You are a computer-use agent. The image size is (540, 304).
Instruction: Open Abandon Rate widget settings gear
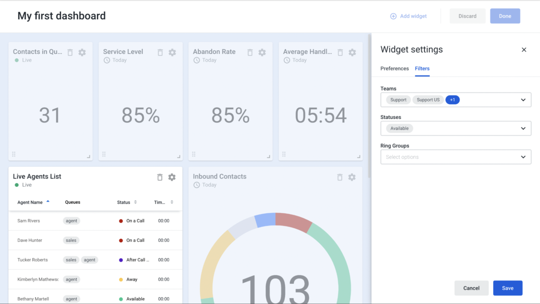point(262,52)
